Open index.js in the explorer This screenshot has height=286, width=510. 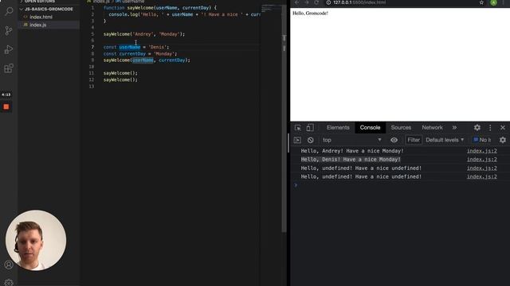pos(37,25)
